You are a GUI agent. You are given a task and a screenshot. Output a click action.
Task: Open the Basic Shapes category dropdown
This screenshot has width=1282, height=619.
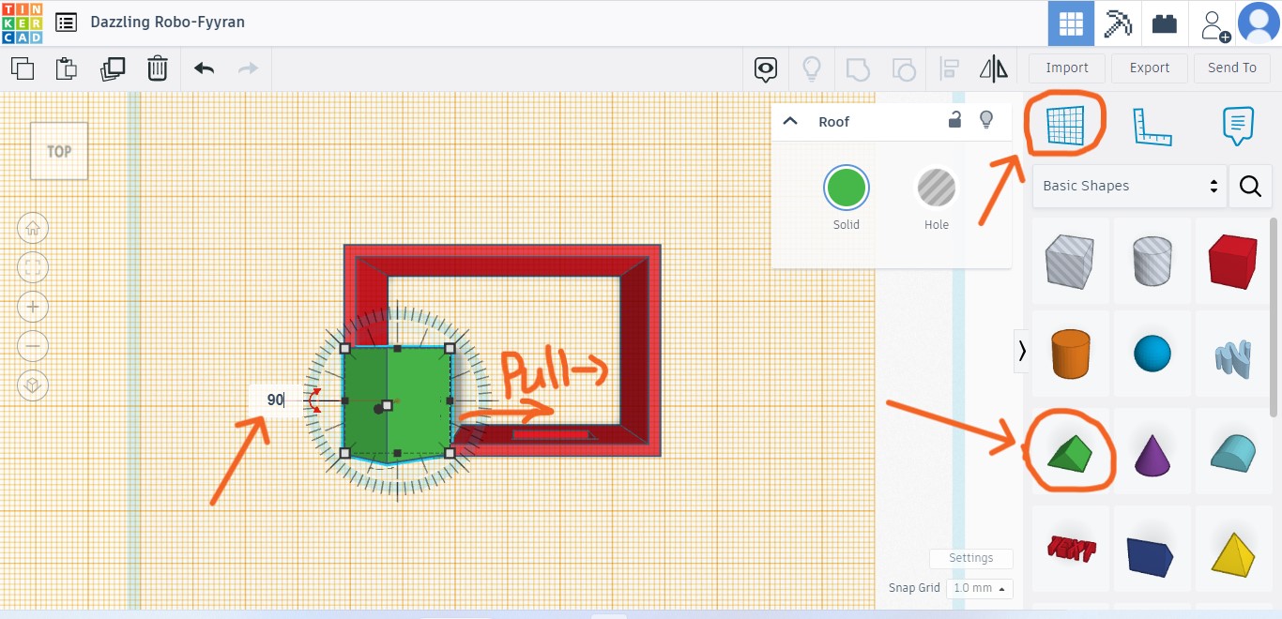click(1130, 186)
